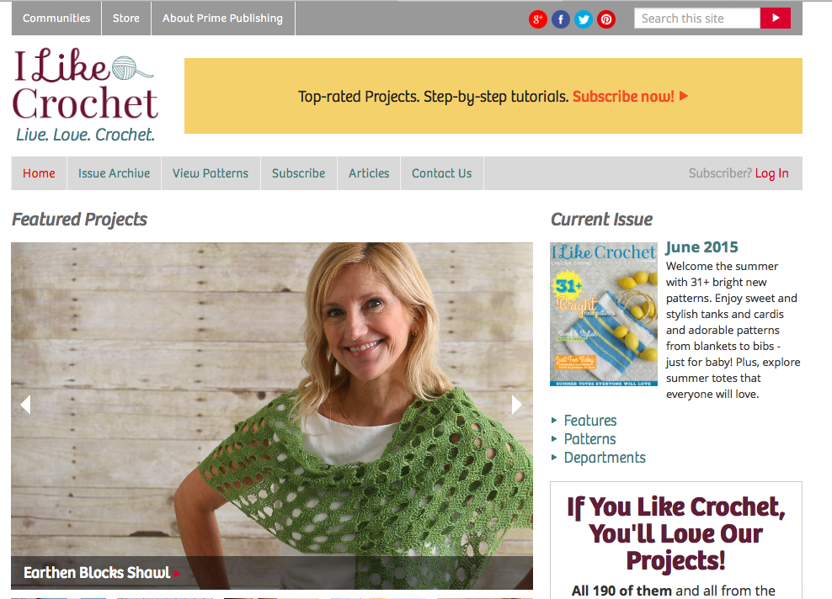832x599 pixels.
Task: Open About Prime Publishing in top bar
Action: [x=222, y=18]
